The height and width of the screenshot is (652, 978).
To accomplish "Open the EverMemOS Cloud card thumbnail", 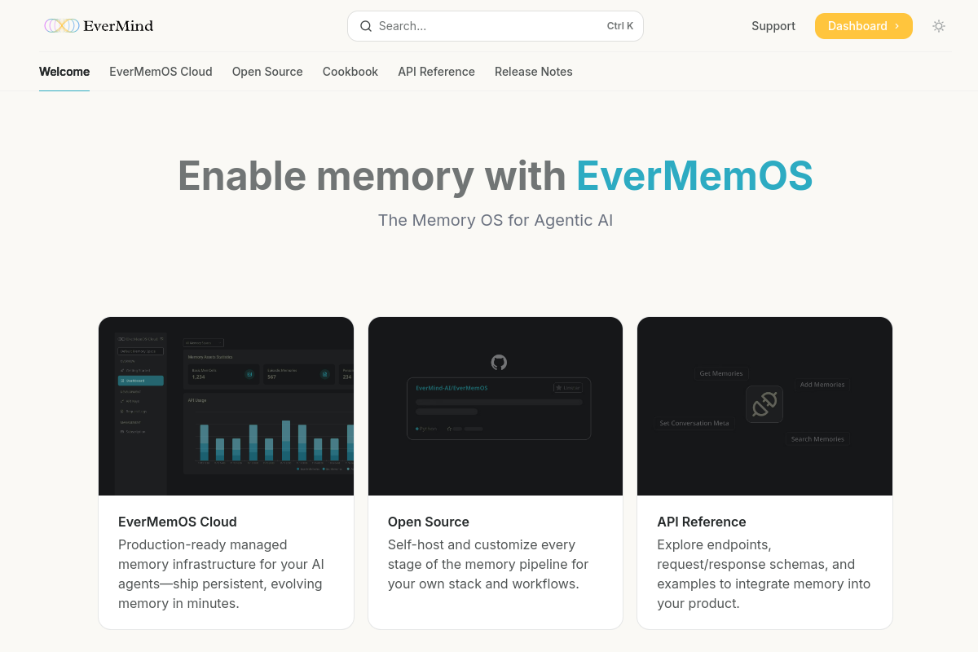I will click(x=226, y=406).
